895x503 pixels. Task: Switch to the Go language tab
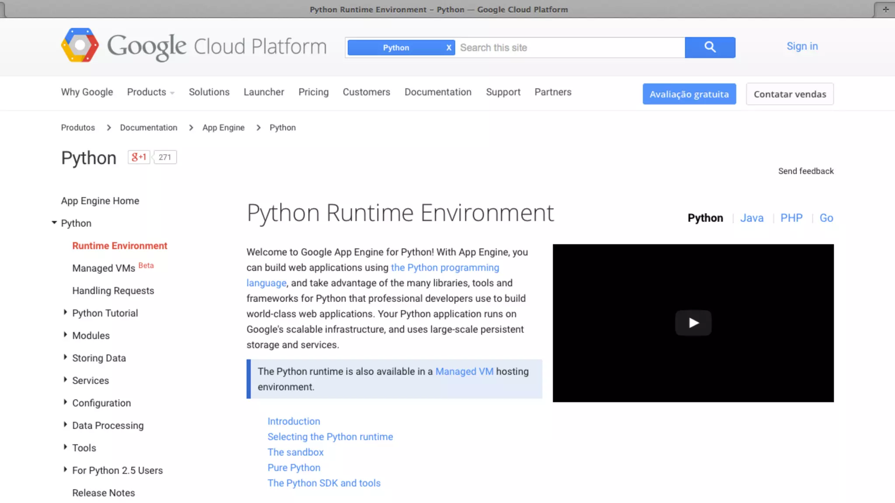click(x=826, y=218)
